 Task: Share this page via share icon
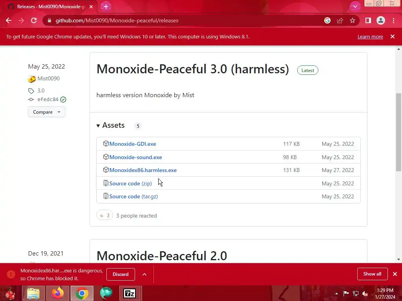click(x=340, y=20)
